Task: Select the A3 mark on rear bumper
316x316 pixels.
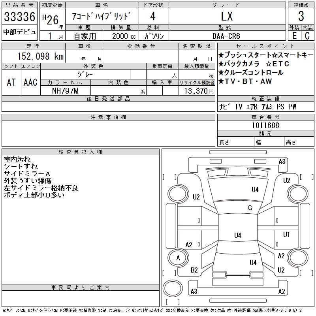Action: (x=194, y=291)
